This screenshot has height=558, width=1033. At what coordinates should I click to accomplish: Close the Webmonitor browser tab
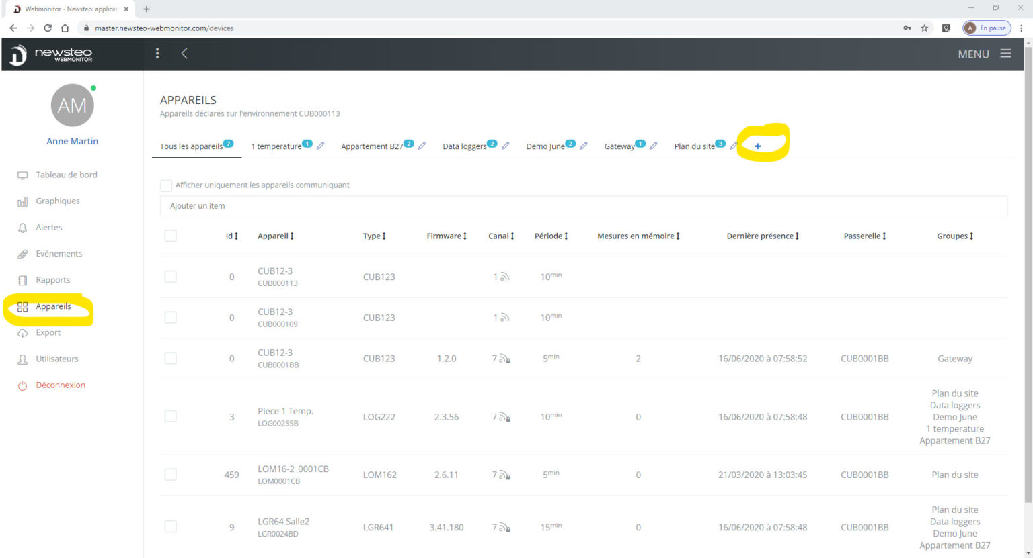(126, 9)
